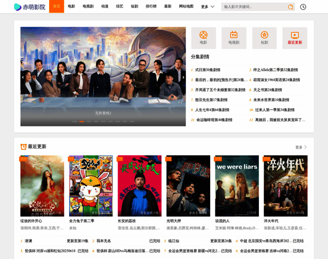The height and width of the screenshot is (259, 328).
Task: Open 全运会男篮资格赛 吉林vs河南 entry
Action: 270,251
